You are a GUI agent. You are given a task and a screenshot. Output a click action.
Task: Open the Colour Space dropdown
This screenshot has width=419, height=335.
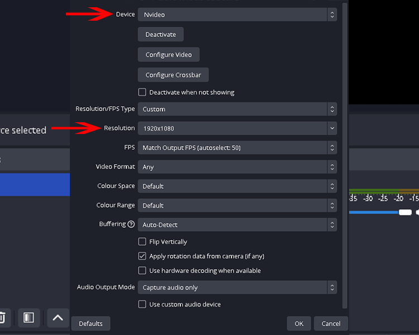click(x=237, y=186)
